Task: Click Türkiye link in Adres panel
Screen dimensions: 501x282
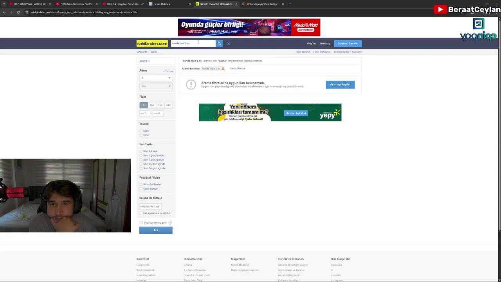Action: click(x=169, y=71)
